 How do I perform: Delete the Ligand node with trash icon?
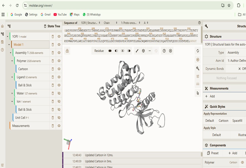(53, 77)
